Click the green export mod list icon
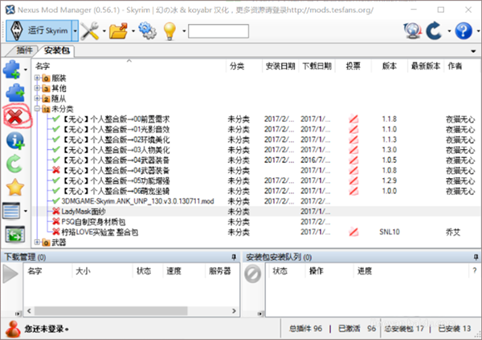The image size is (482, 340). (15, 234)
